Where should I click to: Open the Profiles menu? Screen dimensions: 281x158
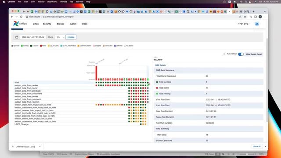(63, 2)
